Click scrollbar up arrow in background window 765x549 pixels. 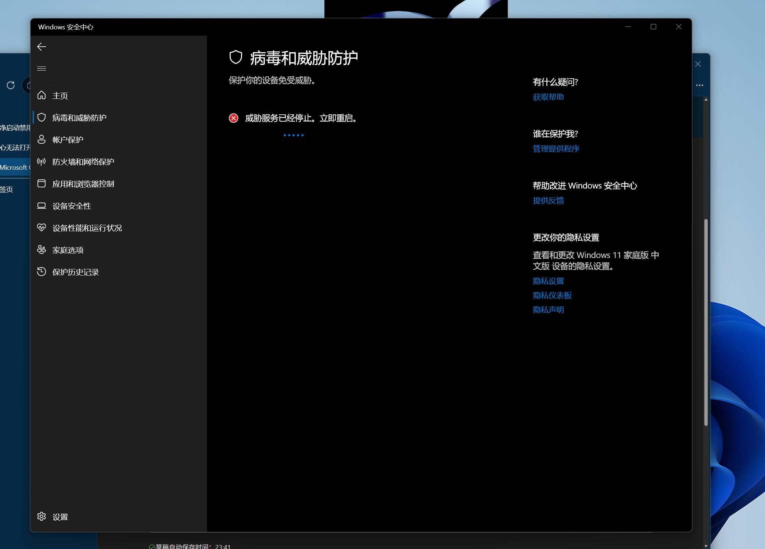tap(706, 100)
